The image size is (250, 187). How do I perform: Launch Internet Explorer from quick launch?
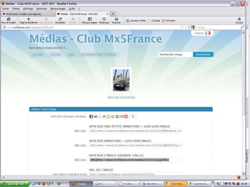(59, 184)
